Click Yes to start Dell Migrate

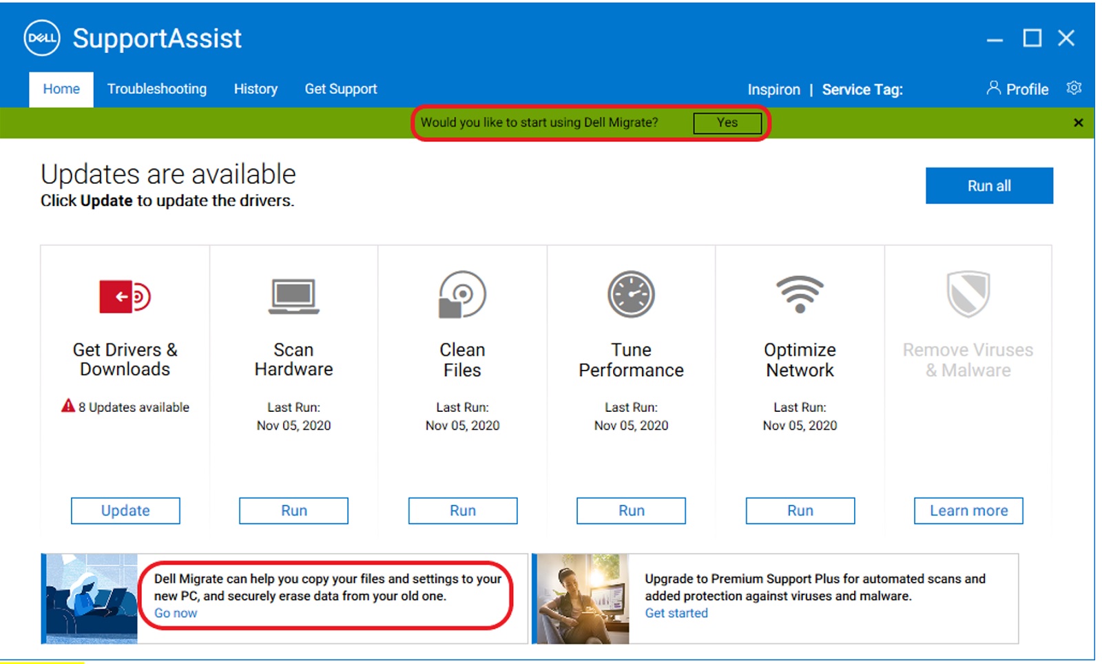point(727,123)
